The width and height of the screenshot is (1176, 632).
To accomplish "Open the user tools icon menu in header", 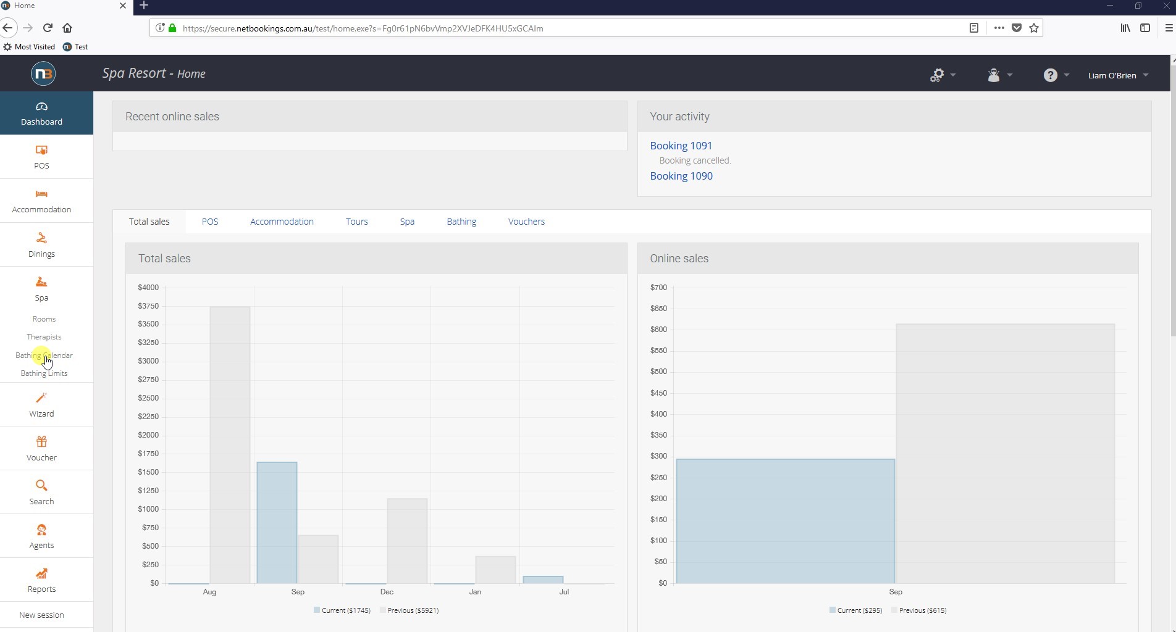I will pyautogui.click(x=999, y=75).
